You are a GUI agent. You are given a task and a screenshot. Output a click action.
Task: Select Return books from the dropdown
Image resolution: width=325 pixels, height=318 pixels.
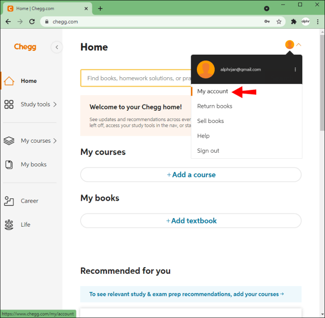[x=214, y=106]
